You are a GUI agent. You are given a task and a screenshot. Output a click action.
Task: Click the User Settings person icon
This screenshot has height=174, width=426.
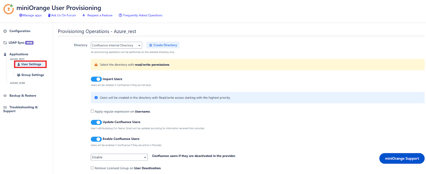pyautogui.click(x=19, y=64)
